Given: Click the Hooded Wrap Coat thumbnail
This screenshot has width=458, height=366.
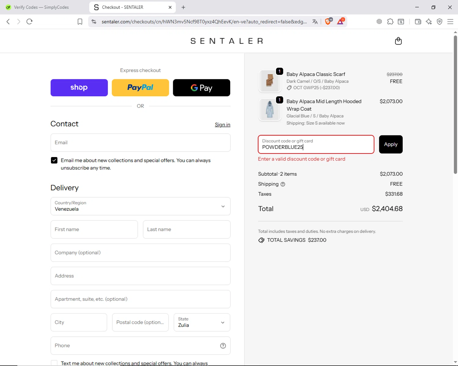Looking at the screenshot, I should click(x=270, y=109).
